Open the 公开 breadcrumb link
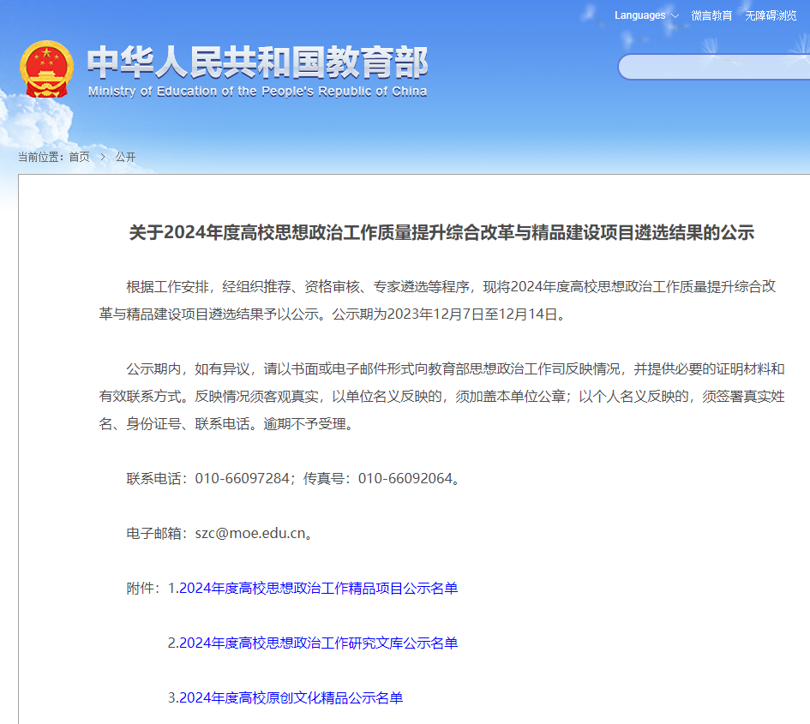The width and height of the screenshot is (810, 724). pyautogui.click(x=123, y=157)
